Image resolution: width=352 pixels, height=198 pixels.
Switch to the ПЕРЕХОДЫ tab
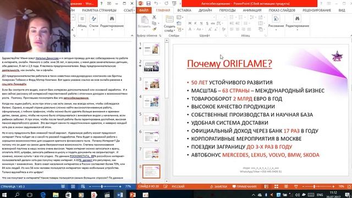(227, 10)
